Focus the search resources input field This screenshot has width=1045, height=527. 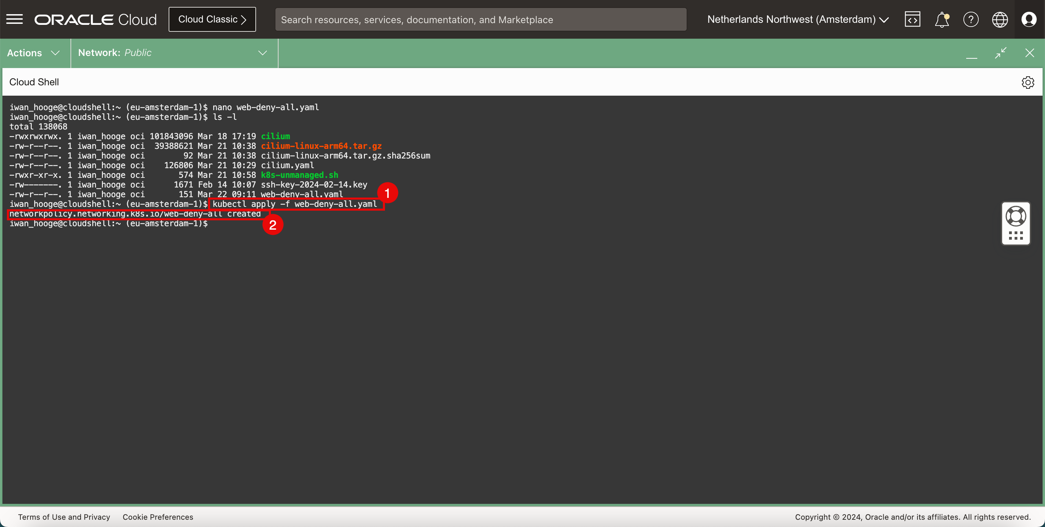(x=480, y=19)
